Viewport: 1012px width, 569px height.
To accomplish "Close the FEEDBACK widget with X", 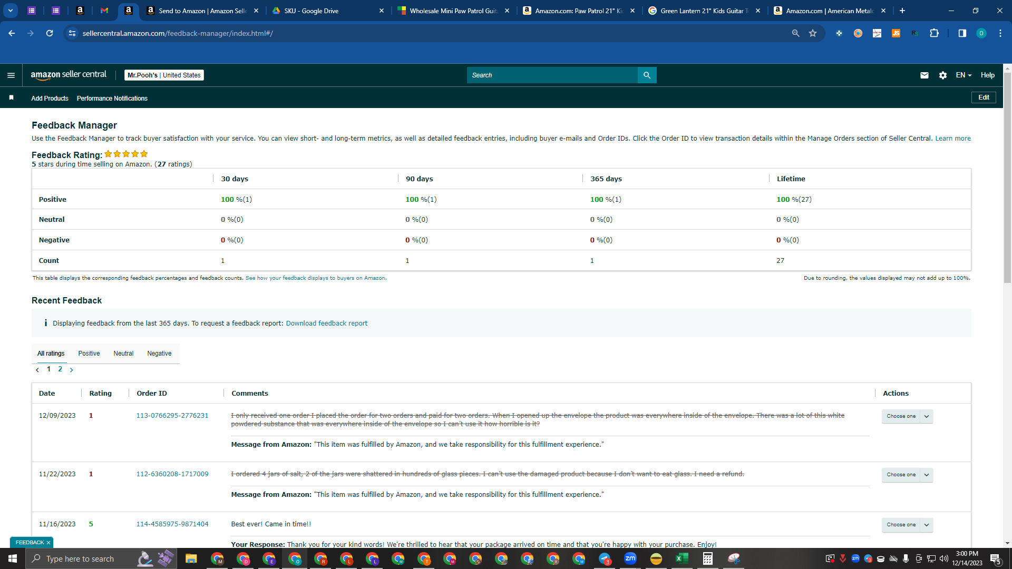I will pos(48,543).
